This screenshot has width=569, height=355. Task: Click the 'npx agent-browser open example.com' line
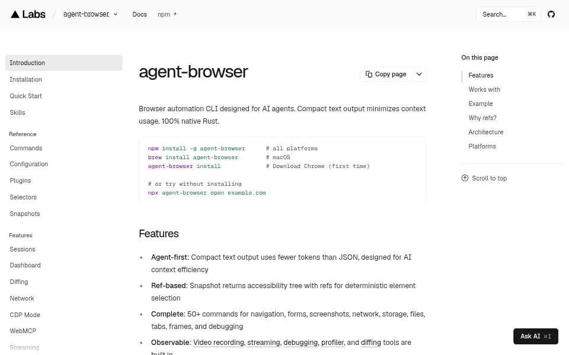(207, 193)
